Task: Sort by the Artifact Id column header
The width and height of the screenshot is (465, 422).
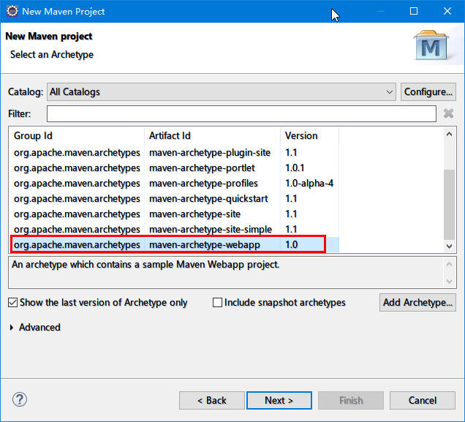Action: [212, 135]
